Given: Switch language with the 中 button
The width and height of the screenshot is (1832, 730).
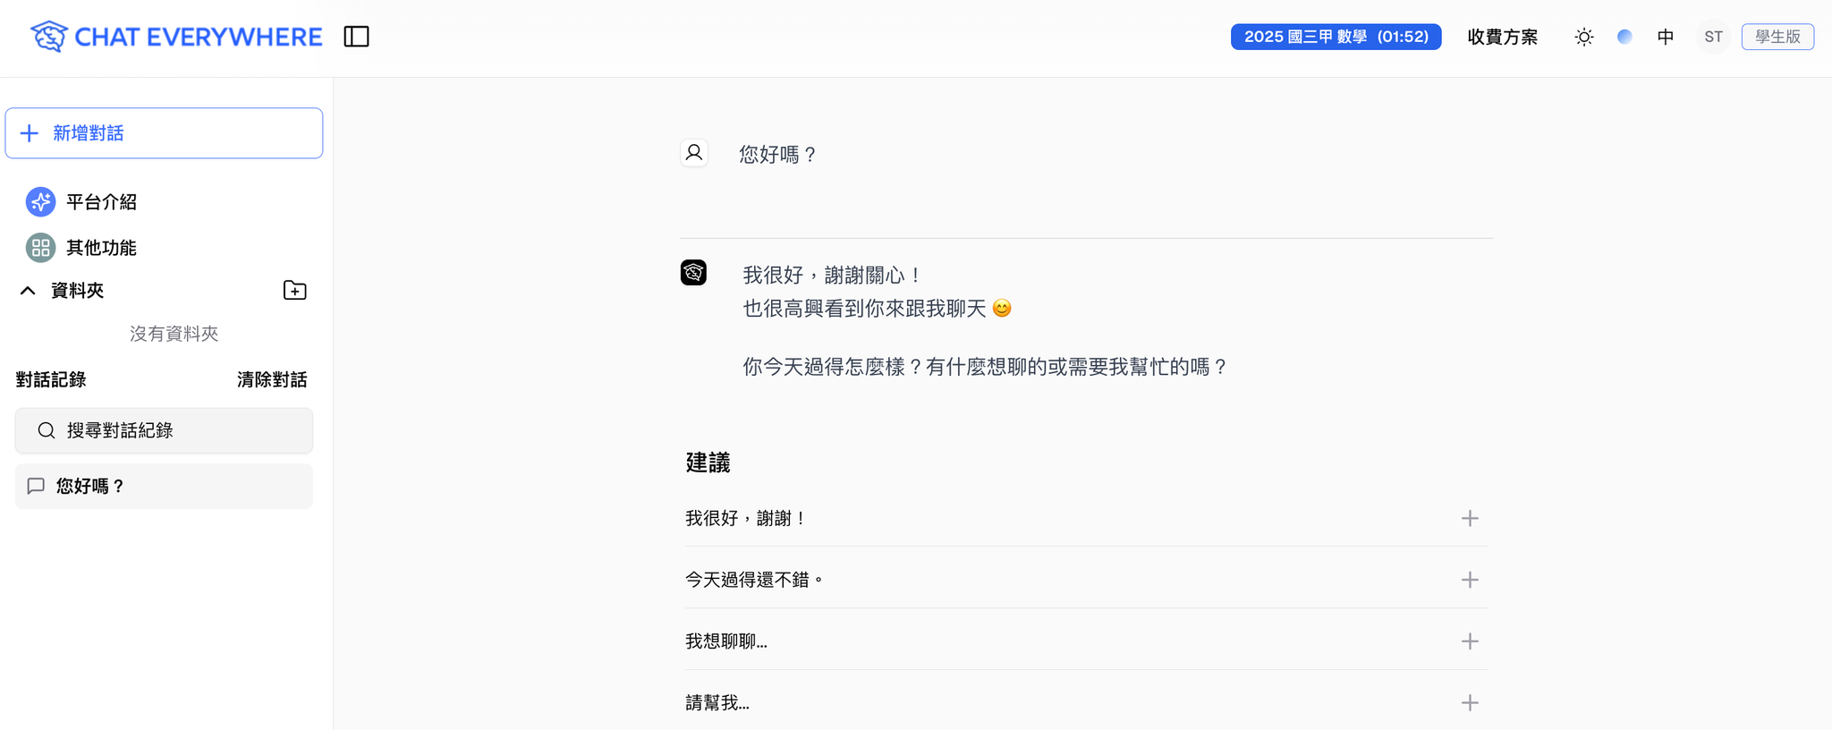Looking at the screenshot, I should pyautogui.click(x=1665, y=37).
